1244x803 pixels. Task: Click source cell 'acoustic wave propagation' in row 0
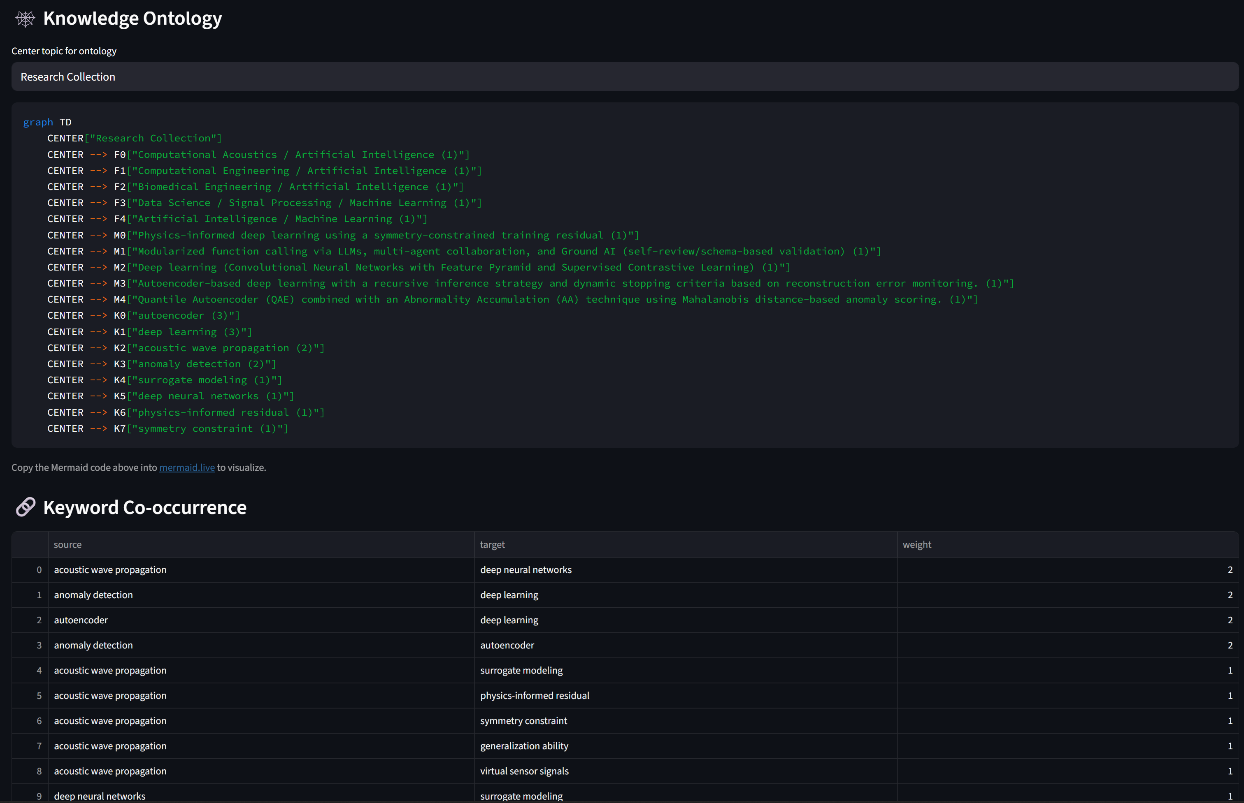(x=261, y=570)
